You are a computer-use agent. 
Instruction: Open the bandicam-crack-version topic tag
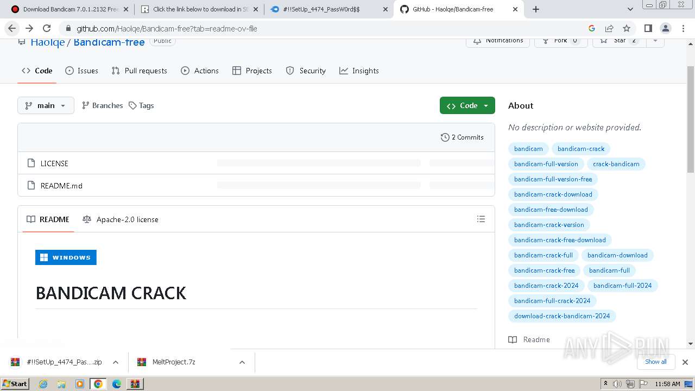[x=549, y=225]
